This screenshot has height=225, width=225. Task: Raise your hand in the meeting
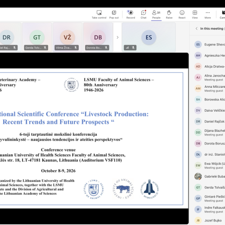[x=169, y=14]
